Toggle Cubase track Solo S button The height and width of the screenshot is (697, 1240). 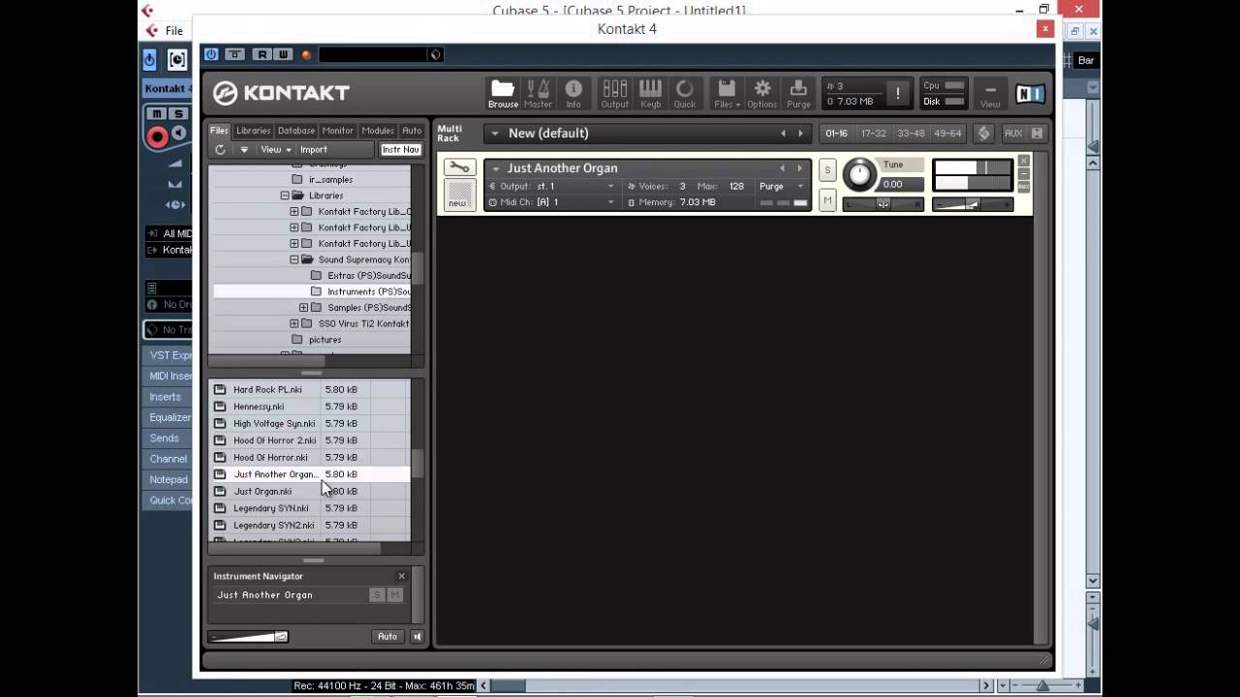178,114
